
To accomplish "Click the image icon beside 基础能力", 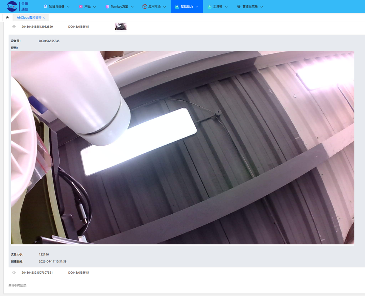I will point(177,6).
